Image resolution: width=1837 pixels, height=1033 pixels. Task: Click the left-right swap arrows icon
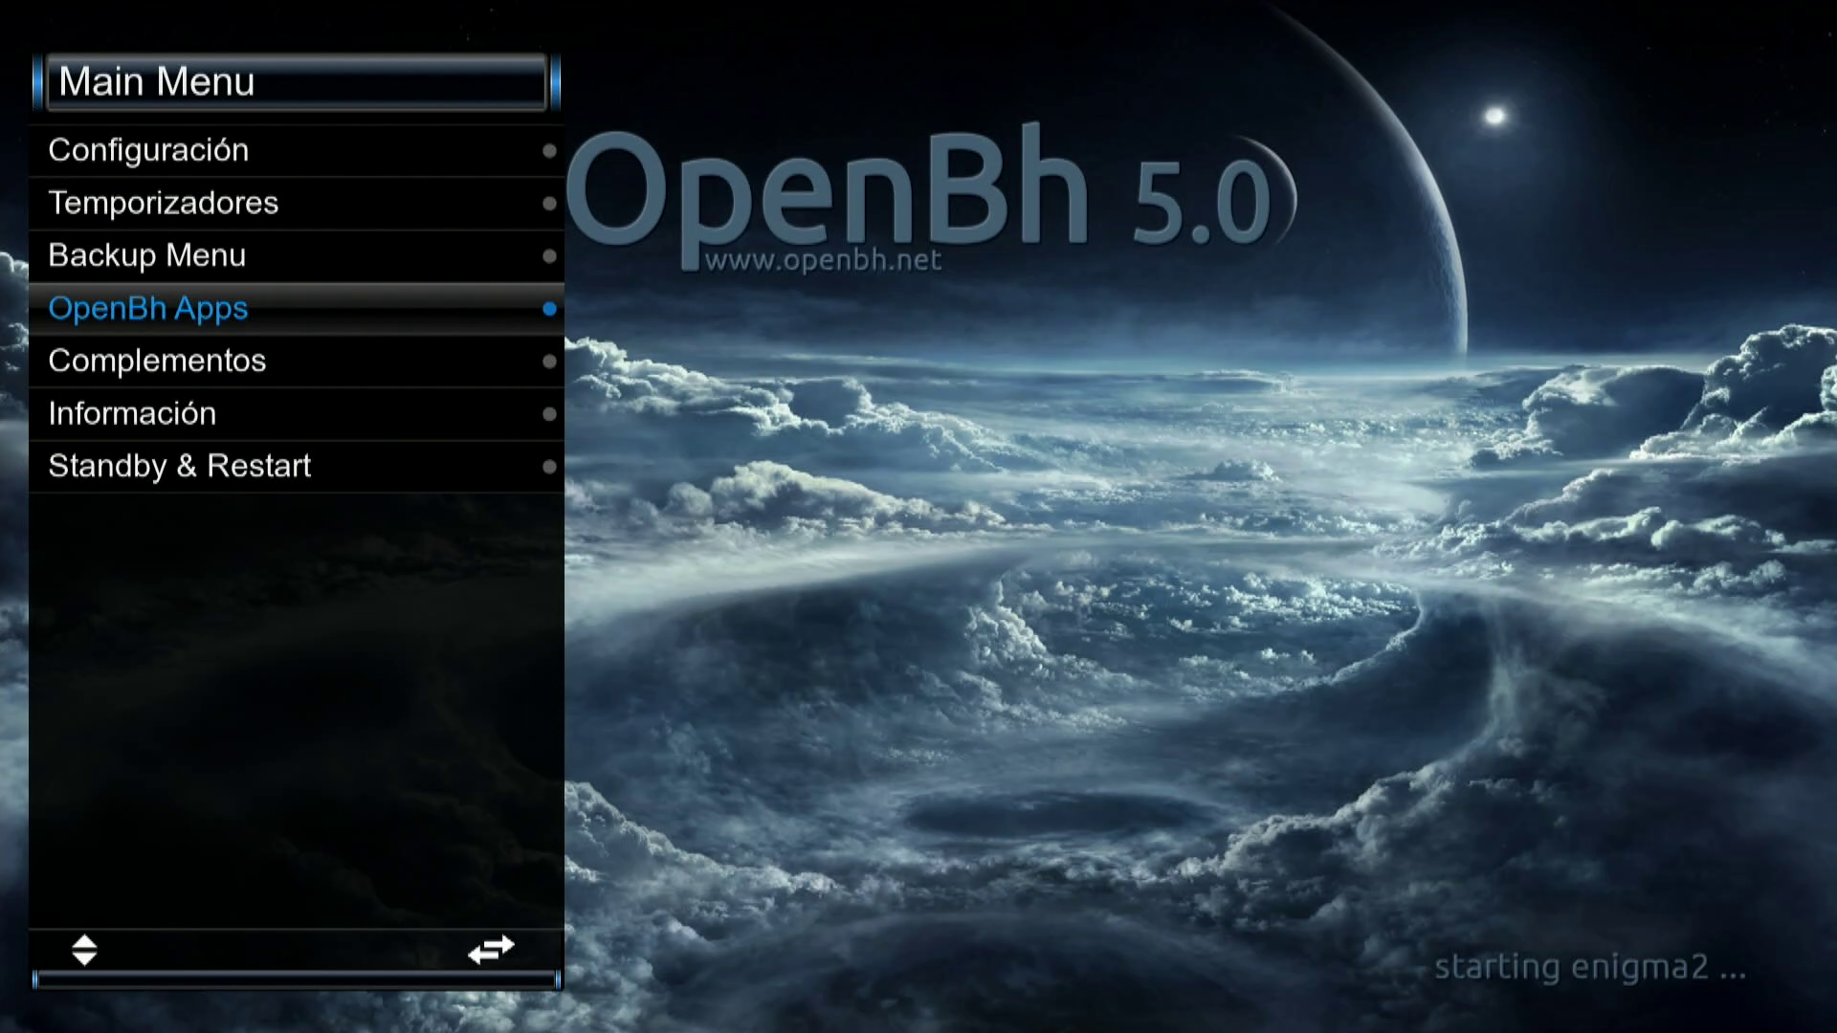point(491,950)
